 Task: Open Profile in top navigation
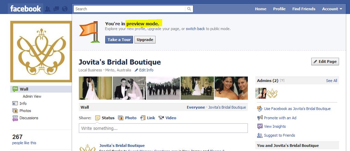pos(279,9)
